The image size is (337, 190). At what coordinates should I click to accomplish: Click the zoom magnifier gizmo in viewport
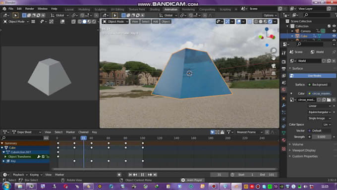(x=274, y=50)
